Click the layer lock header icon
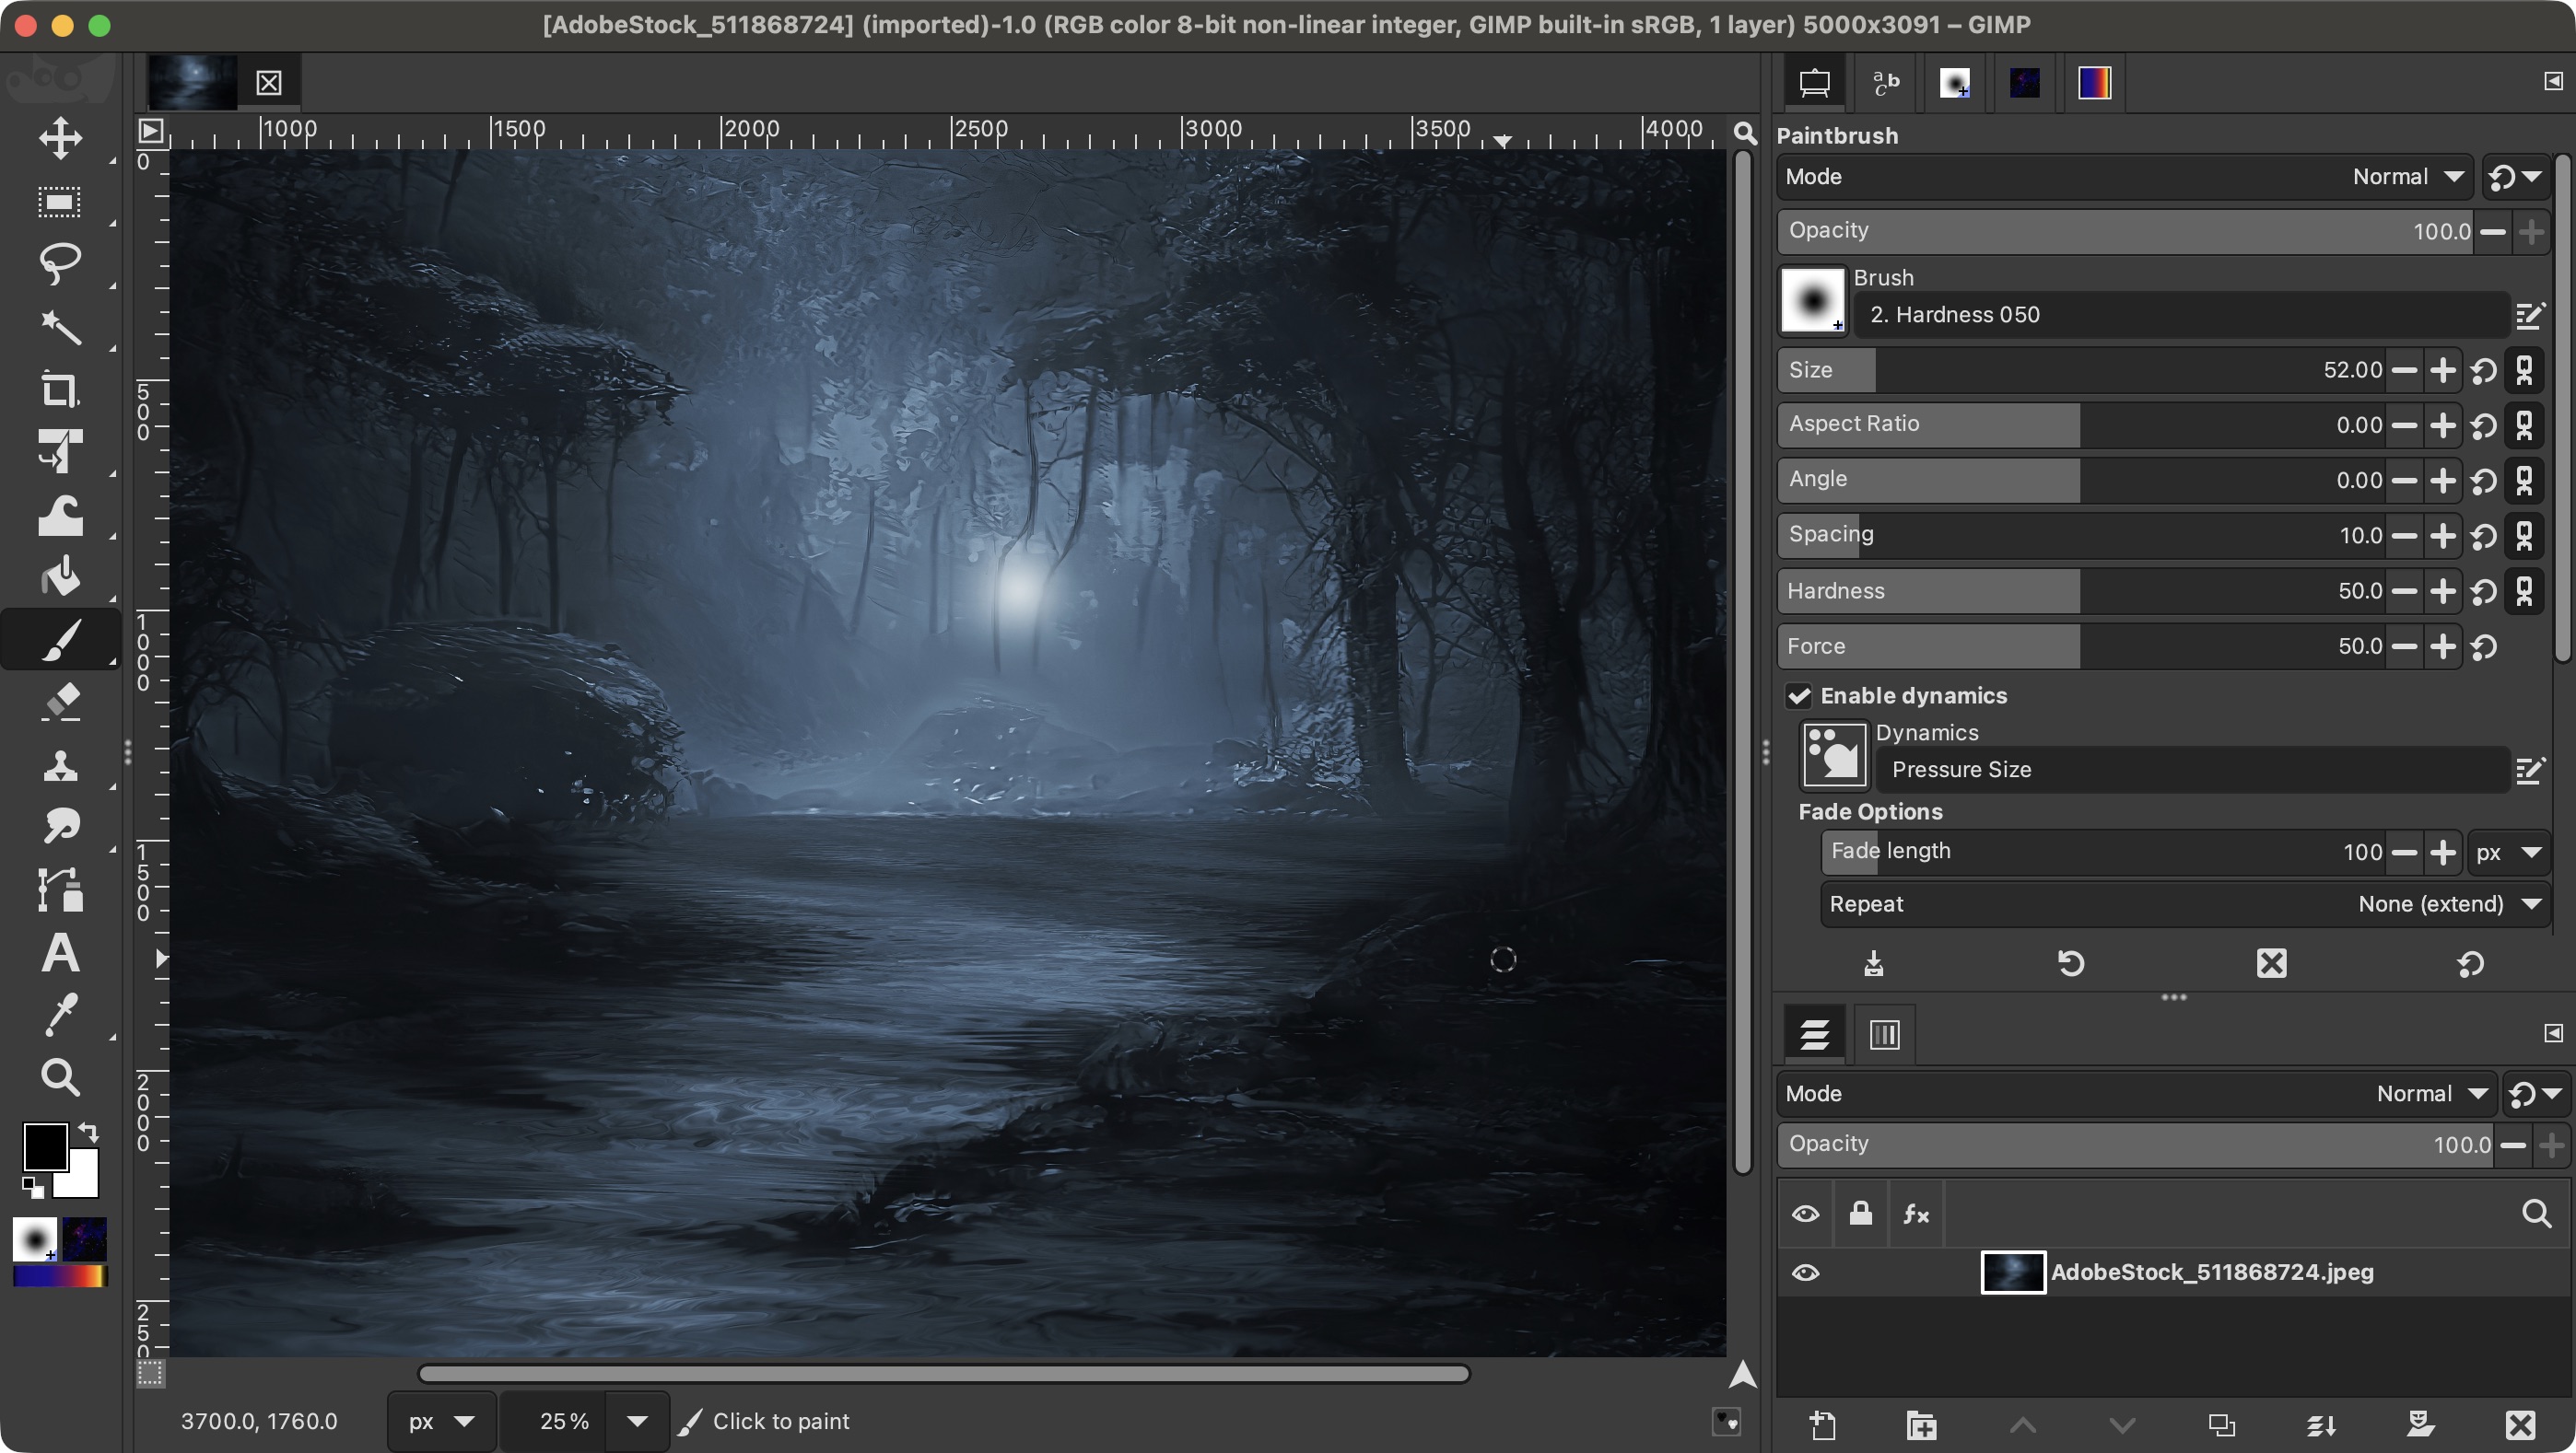 [1860, 1215]
